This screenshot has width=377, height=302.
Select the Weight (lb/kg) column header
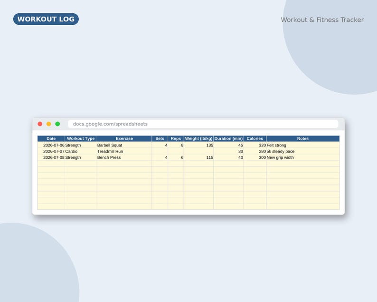198,138
